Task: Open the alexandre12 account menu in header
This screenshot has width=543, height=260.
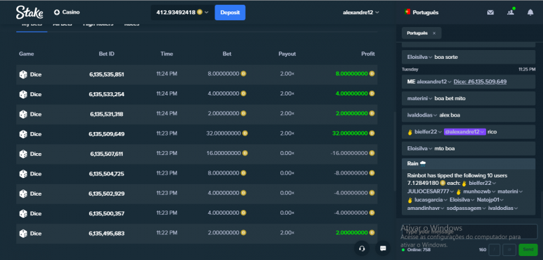Action: coord(361,12)
